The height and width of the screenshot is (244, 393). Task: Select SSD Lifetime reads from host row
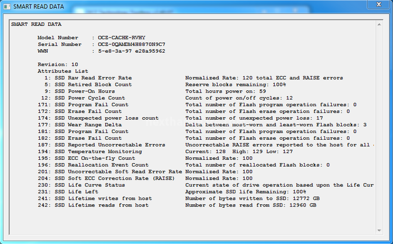coord(177,205)
